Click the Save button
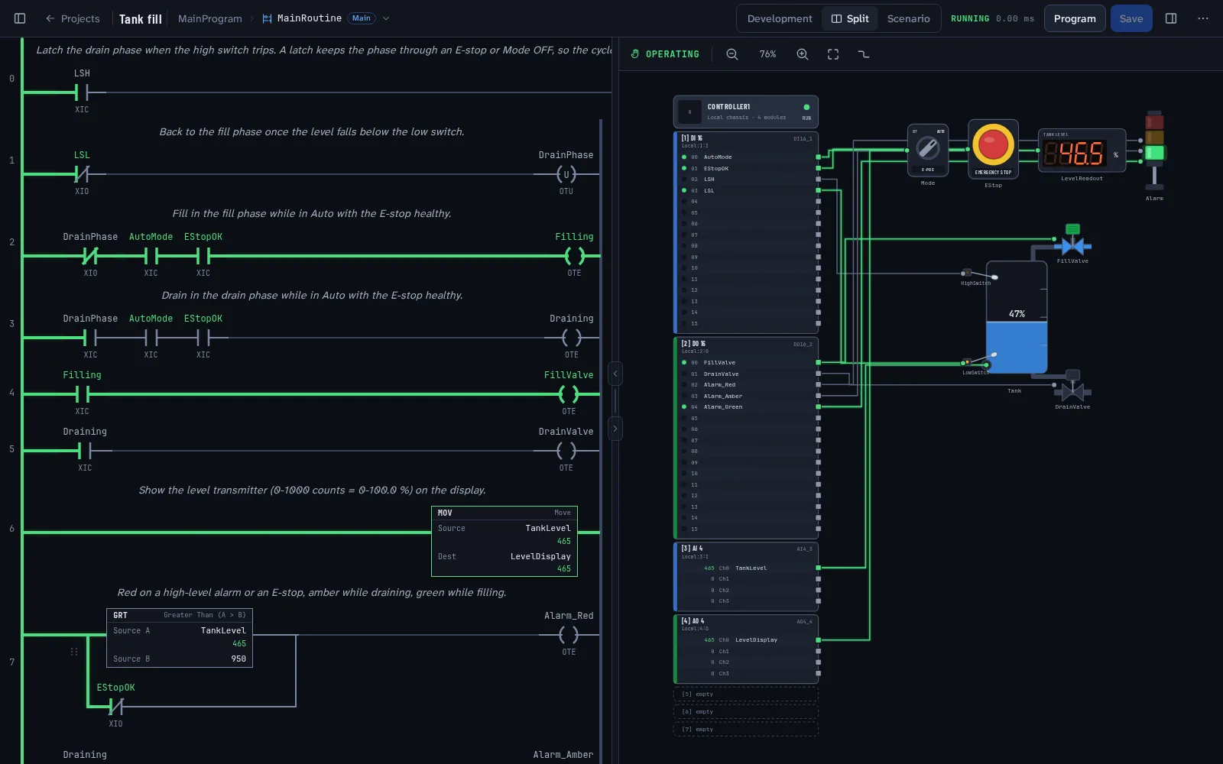1223x764 pixels. coord(1131,18)
